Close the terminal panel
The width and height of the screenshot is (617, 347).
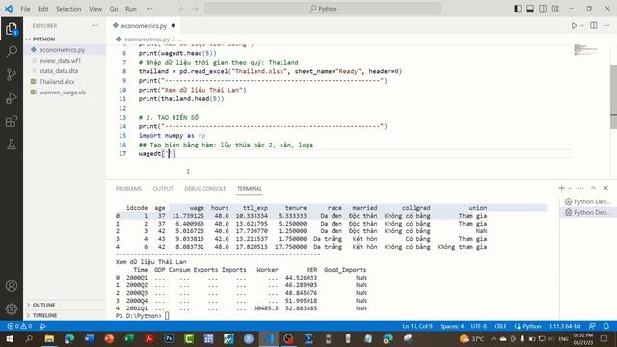[606, 188]
